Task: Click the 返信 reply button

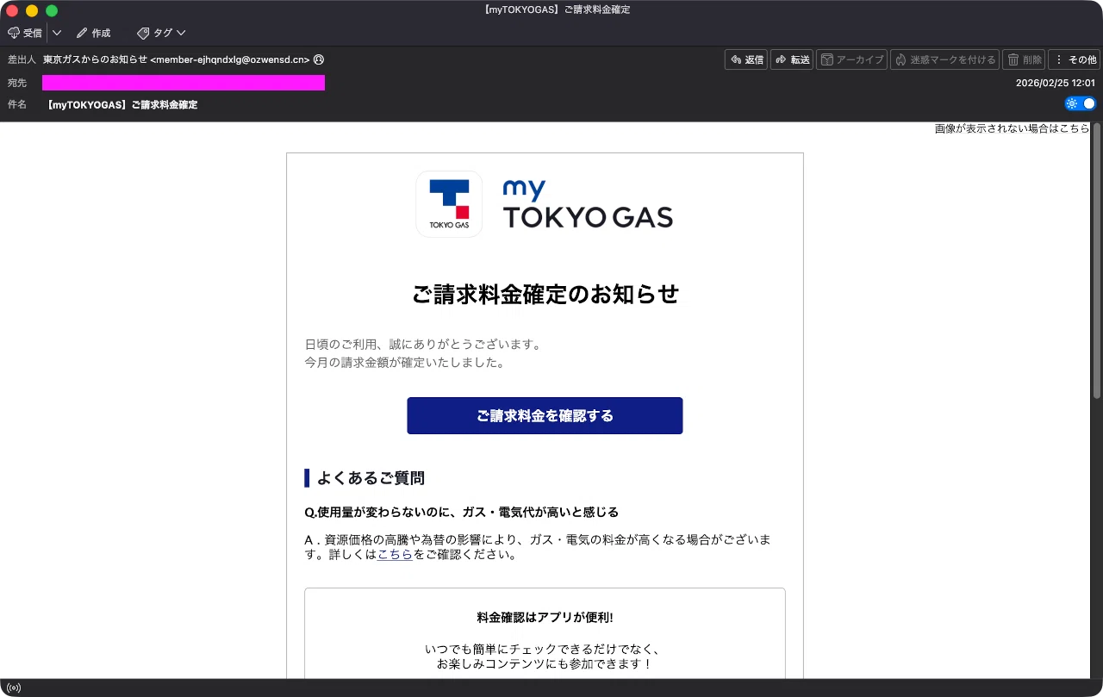Action: 746,59
